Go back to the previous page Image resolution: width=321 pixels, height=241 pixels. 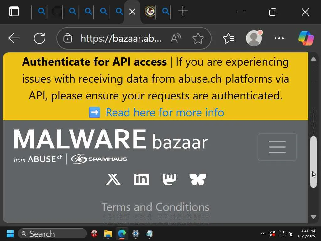click(x=14, y=38)
